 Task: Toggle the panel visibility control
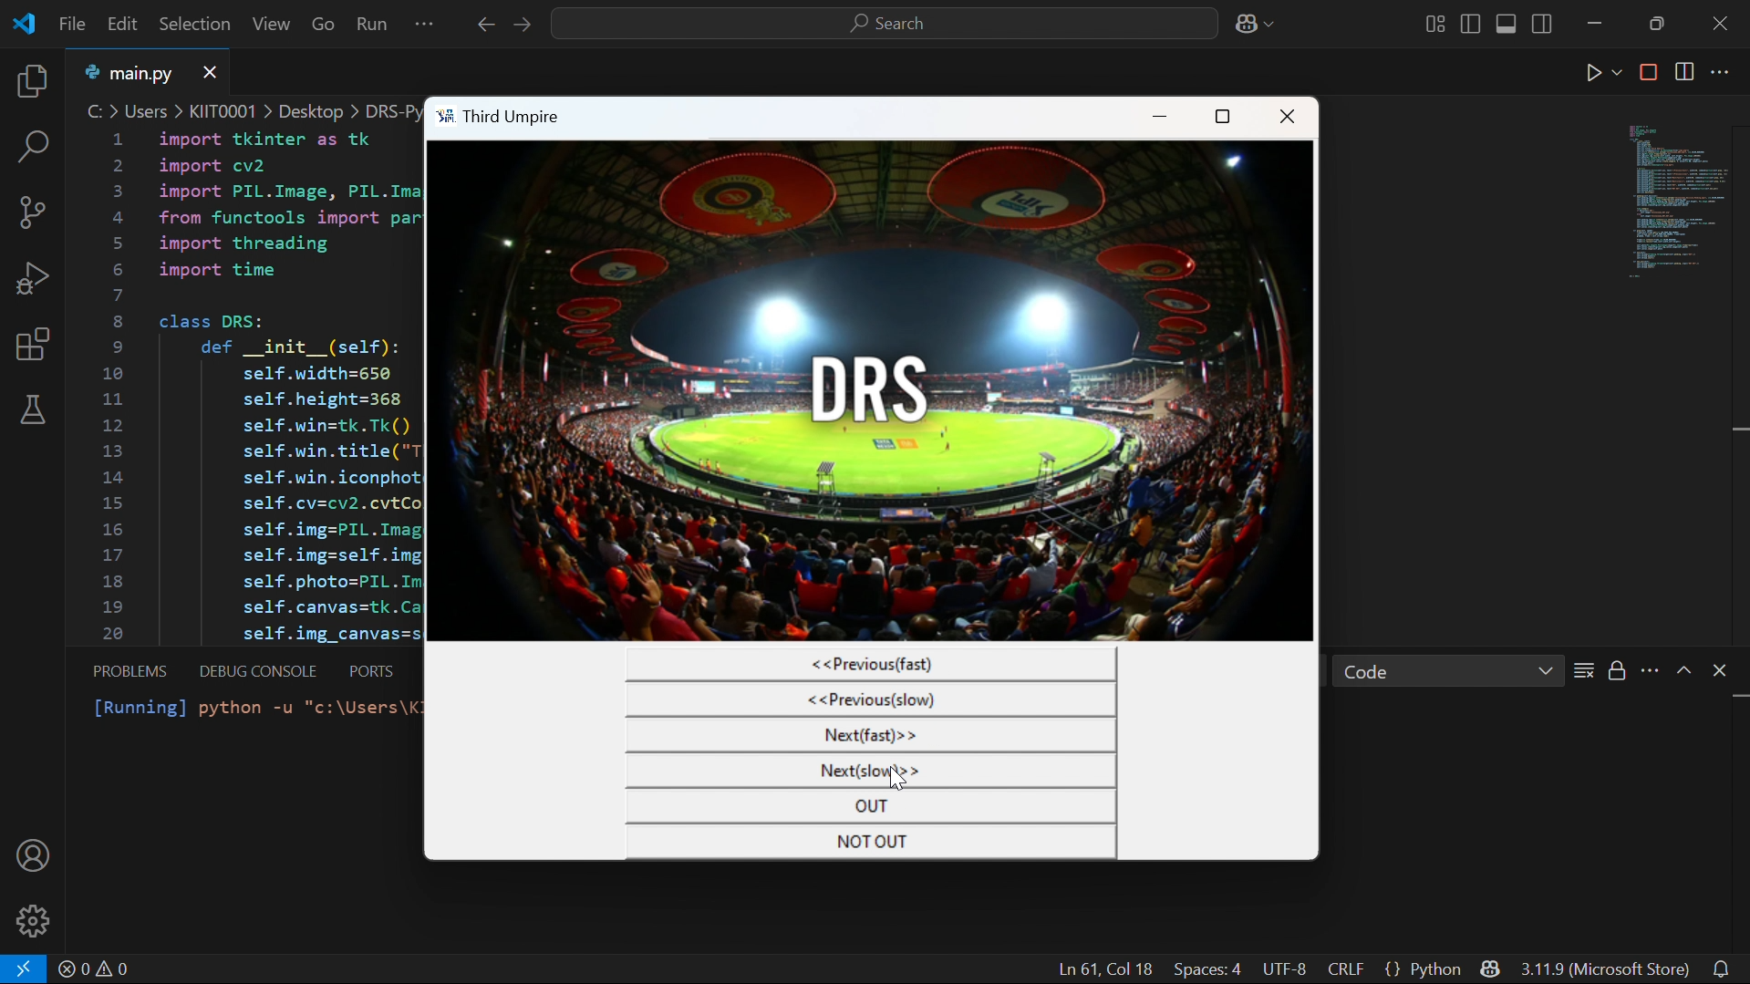coord(1506,24)
